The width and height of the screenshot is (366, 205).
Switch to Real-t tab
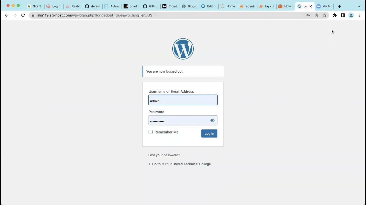coord(73,6)
